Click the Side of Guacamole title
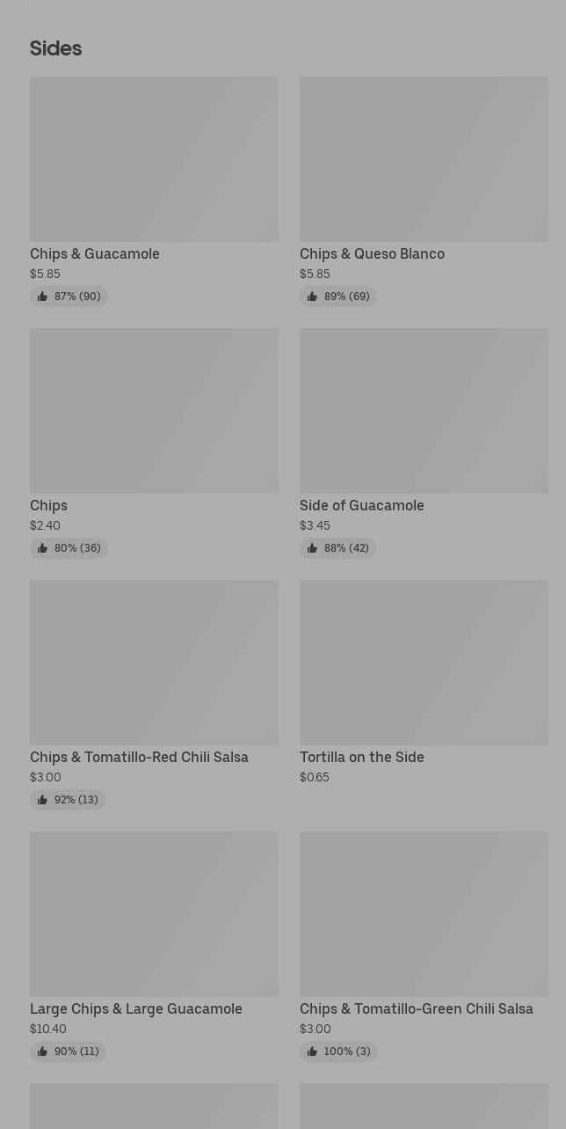This screenshot has height=1129, width=566. pyautogui.click(x=362, y=505)
